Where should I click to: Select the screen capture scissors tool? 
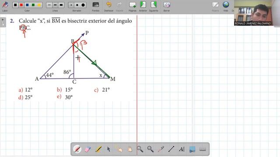[192, 149]
